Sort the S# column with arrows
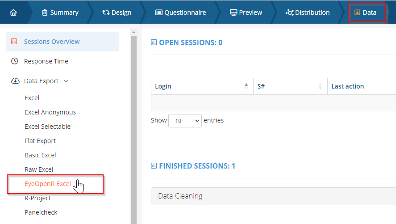396x224 pixels. point(320,86)
